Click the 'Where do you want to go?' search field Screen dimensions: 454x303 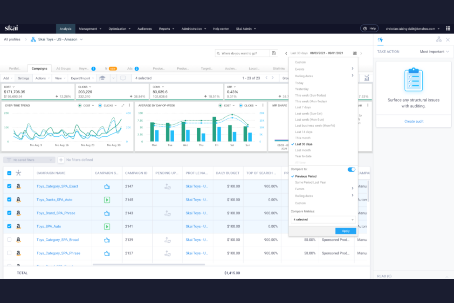[x=243, y=53]
